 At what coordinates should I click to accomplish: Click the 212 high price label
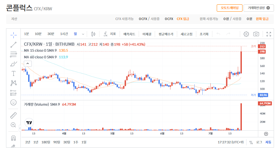click(262, 46)
